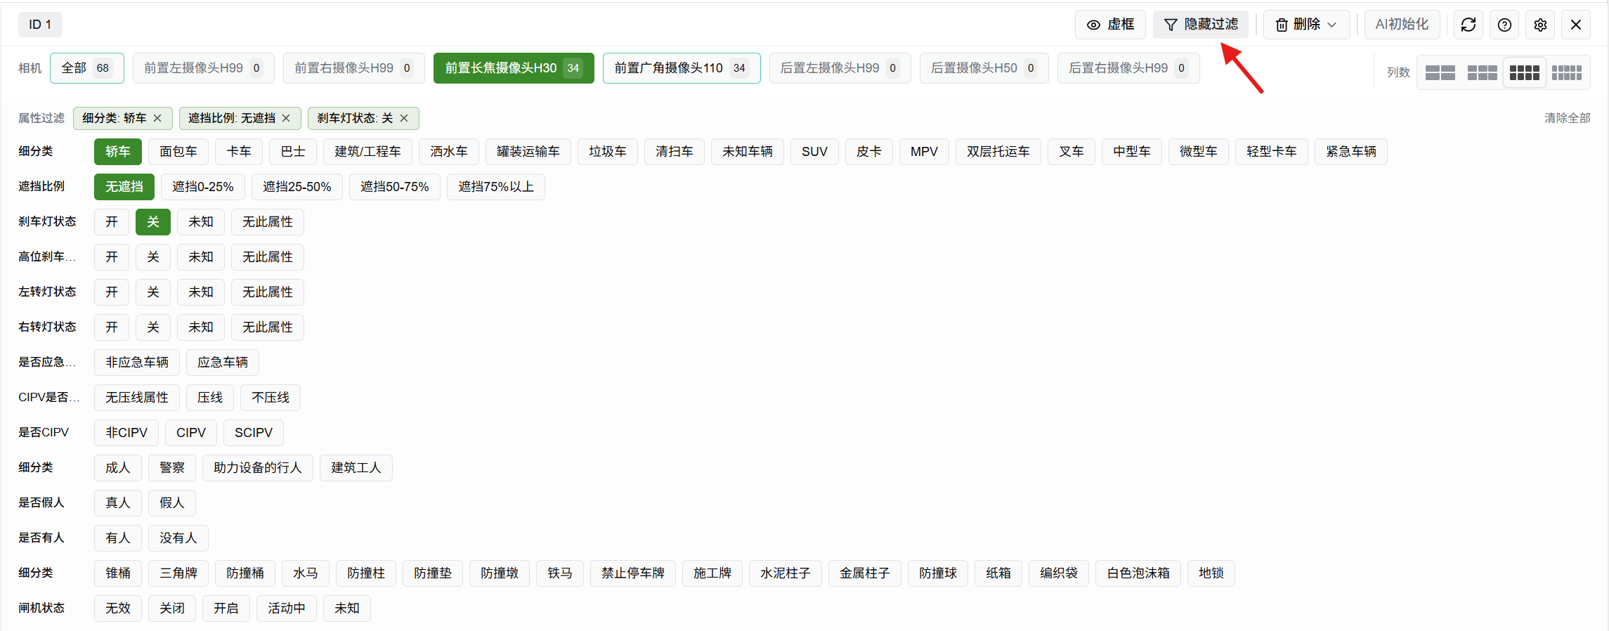Choose the 没有人 filter option

(178, 538)
